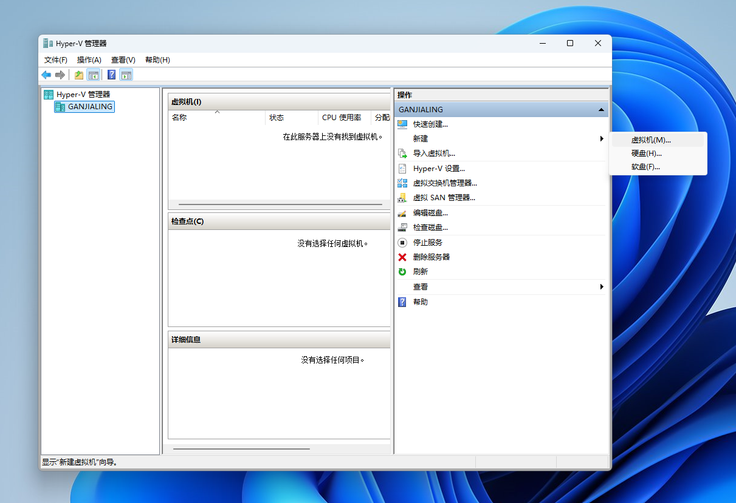
Task: Click the blue question mark toolbar icon
Action: (112, 75)
